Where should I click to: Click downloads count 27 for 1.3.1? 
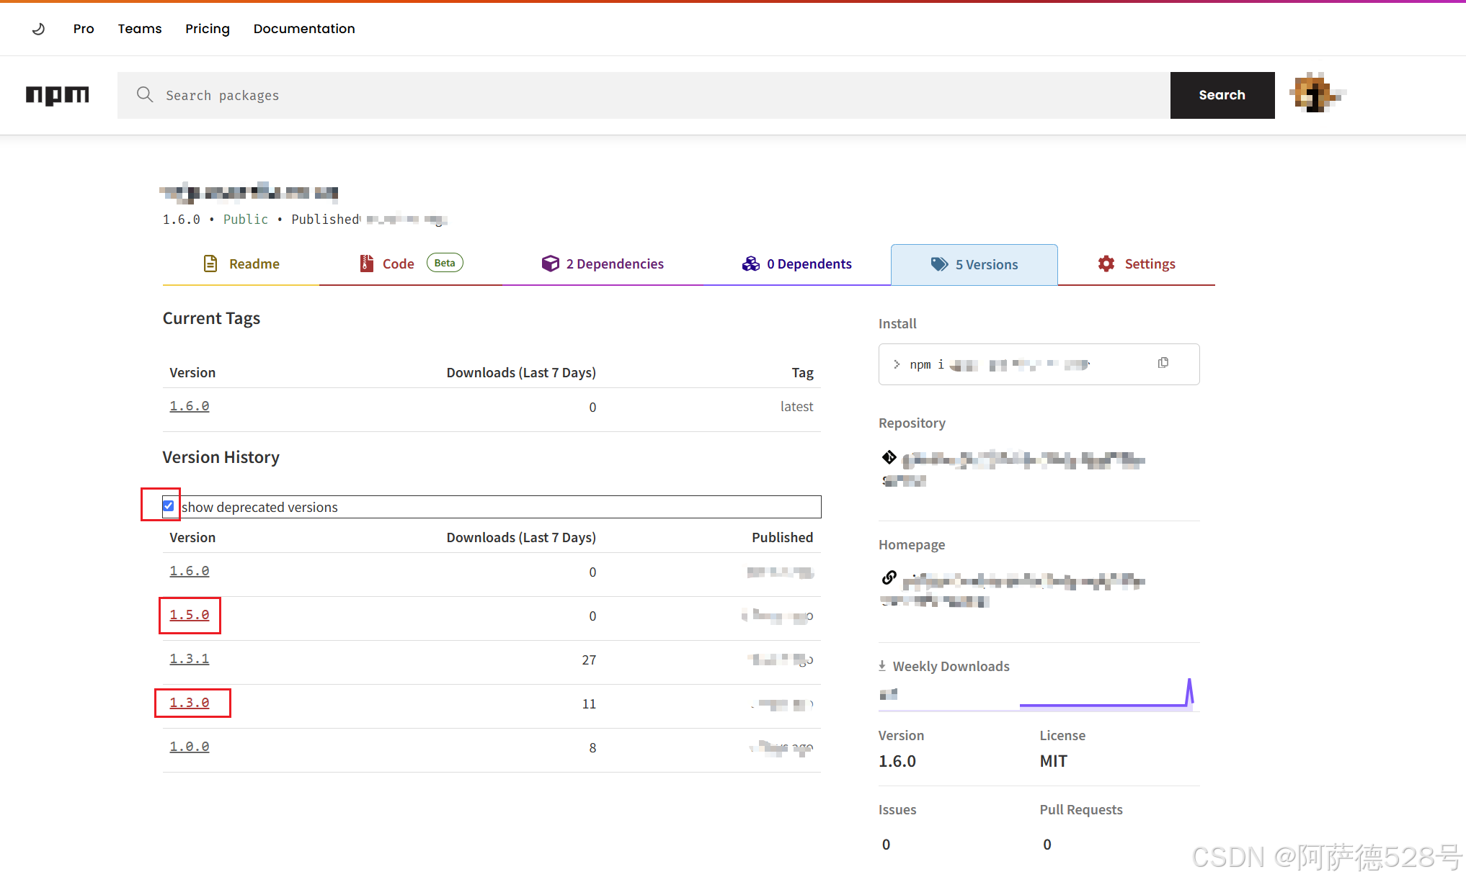tap(589, 660)
